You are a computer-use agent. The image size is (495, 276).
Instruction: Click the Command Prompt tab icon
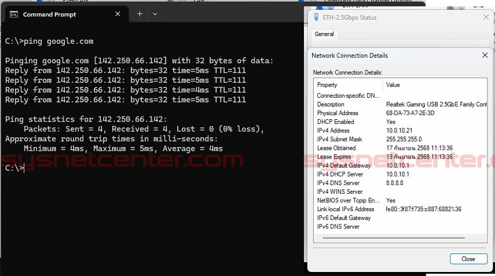[x=14, y=14]
